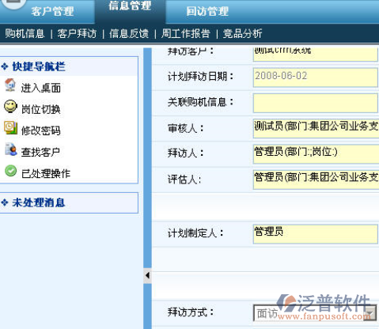Open the 购机信息 submenu link

pos(25,34)
